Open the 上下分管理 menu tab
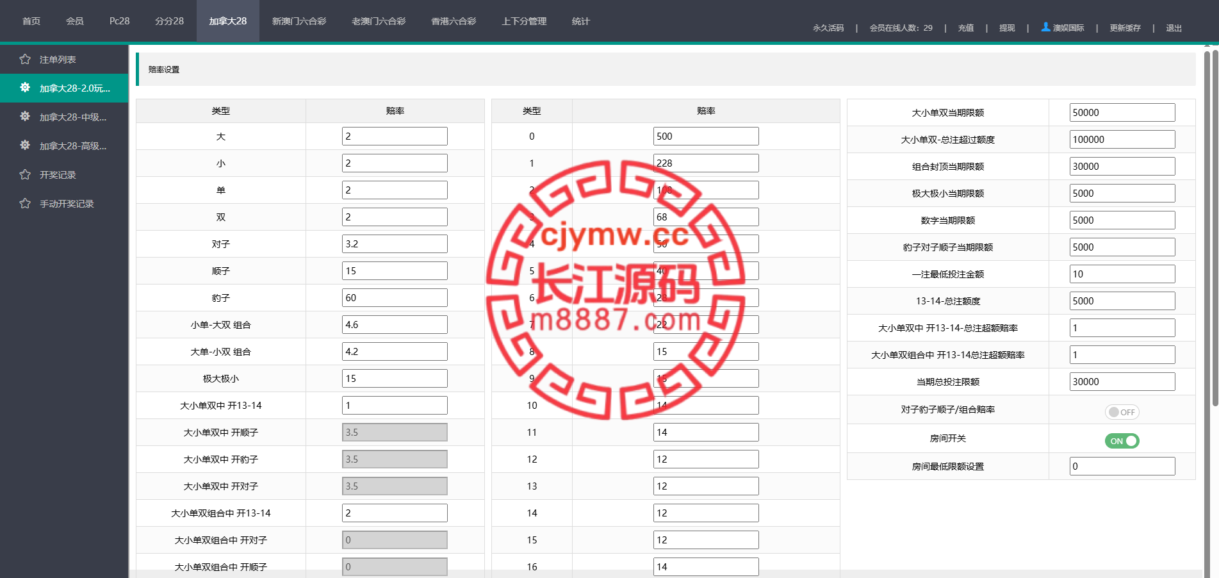The height and width of the screenshot is (578, 1219). pos(524,21)
